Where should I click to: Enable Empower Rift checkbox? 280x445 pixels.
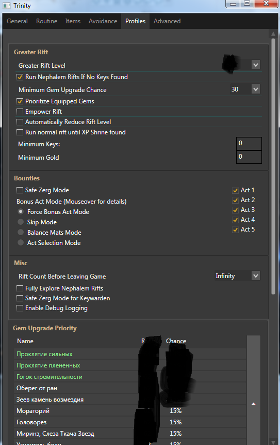pyautogui.click(x=20, y=112)
